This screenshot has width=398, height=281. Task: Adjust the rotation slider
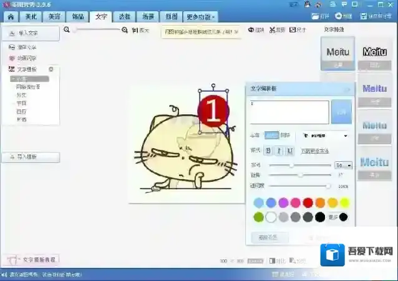tap(300, 175)
